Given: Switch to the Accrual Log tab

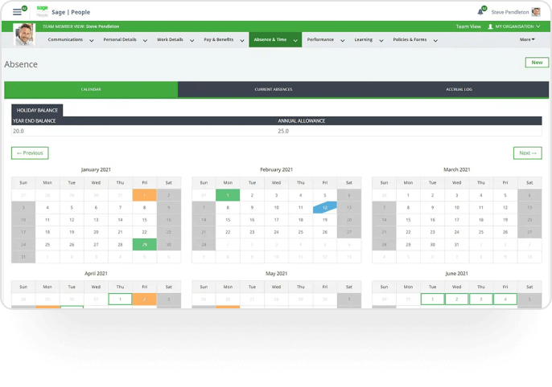Looking at the screenshot, I should click(x=459, y=89).
